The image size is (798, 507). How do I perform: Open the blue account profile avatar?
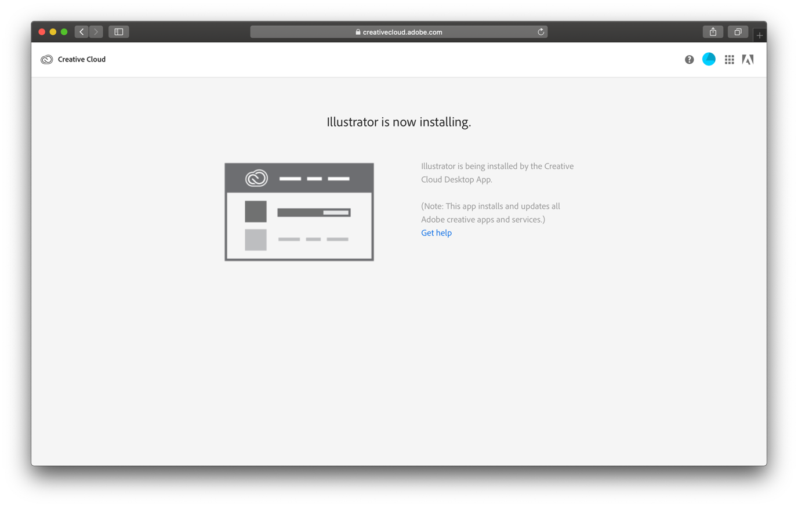point(709,59)
